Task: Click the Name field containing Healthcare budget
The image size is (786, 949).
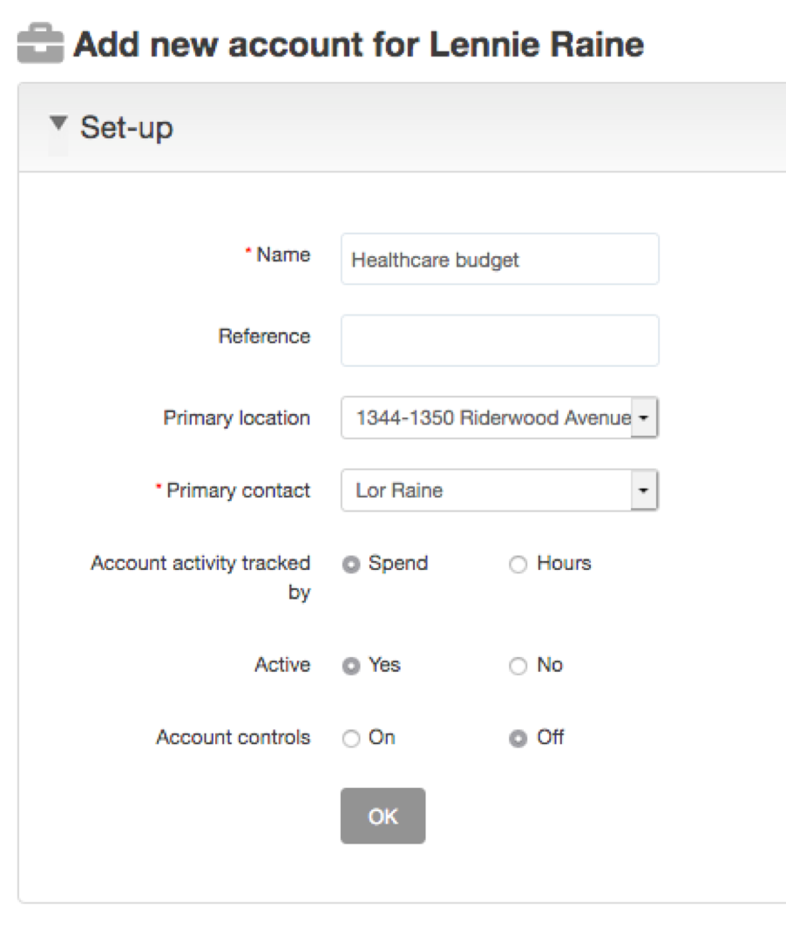Action: [x=499, y=259]
